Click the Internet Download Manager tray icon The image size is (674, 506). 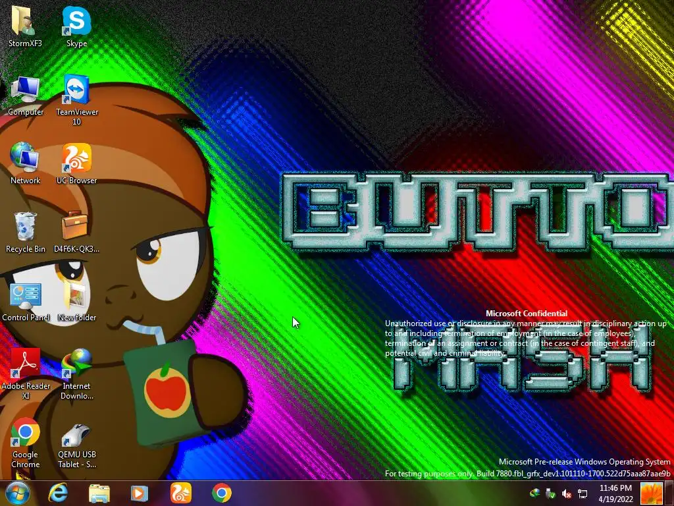coord(534,493)
